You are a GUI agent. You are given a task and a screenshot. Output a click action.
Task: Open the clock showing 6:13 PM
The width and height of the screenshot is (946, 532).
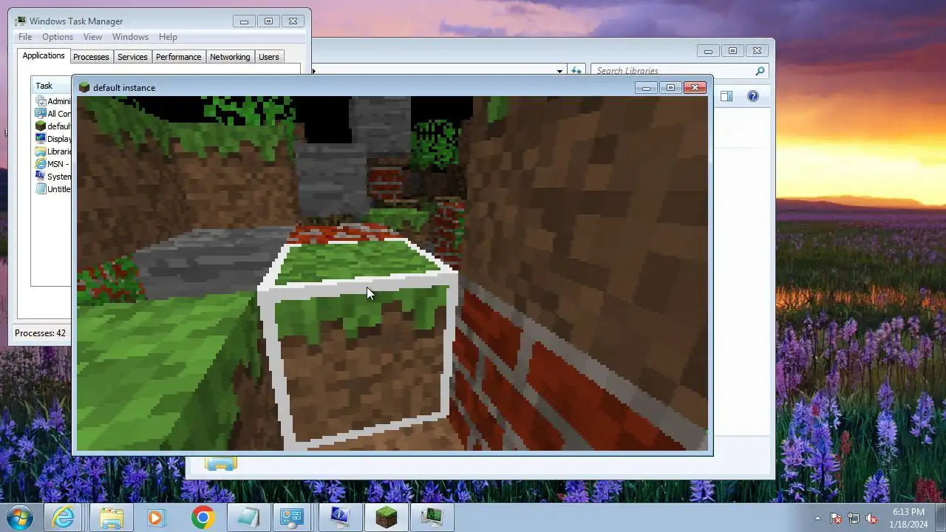point(908,517)
